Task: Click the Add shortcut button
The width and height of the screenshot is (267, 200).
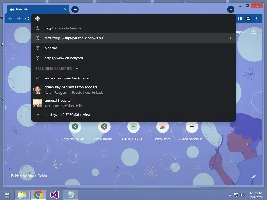Action: [x=192, y=131]
